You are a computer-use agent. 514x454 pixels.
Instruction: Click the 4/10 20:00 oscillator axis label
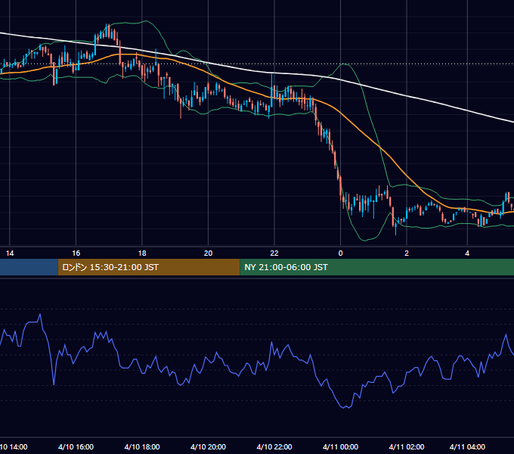click(208, 446)
